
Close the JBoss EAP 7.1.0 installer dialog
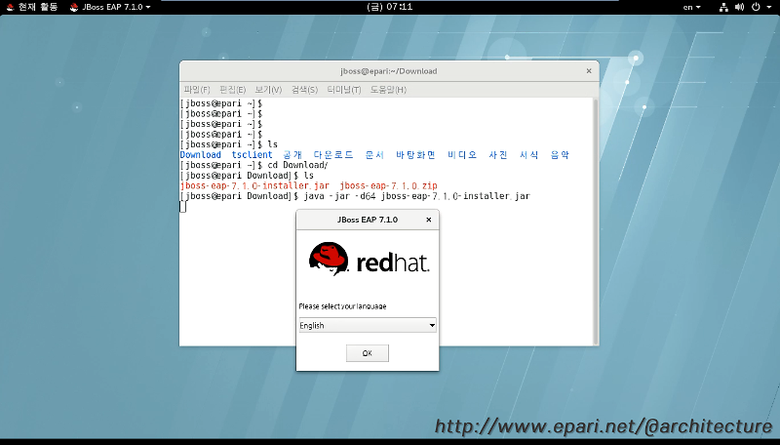429,220
